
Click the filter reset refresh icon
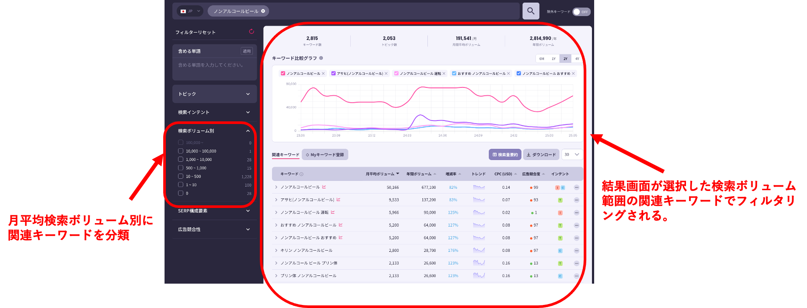click(251, 31)
